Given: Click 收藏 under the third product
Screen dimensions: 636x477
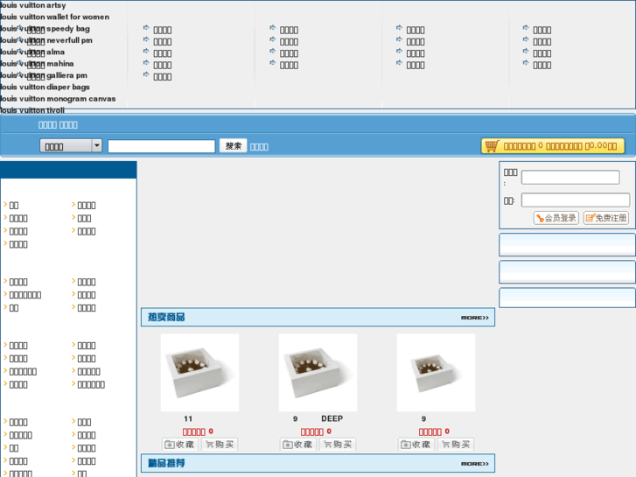Looking at the screenshot, I should click(x=416, y=445).
